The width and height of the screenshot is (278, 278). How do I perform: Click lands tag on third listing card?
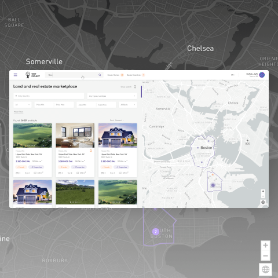coord(106,167)
